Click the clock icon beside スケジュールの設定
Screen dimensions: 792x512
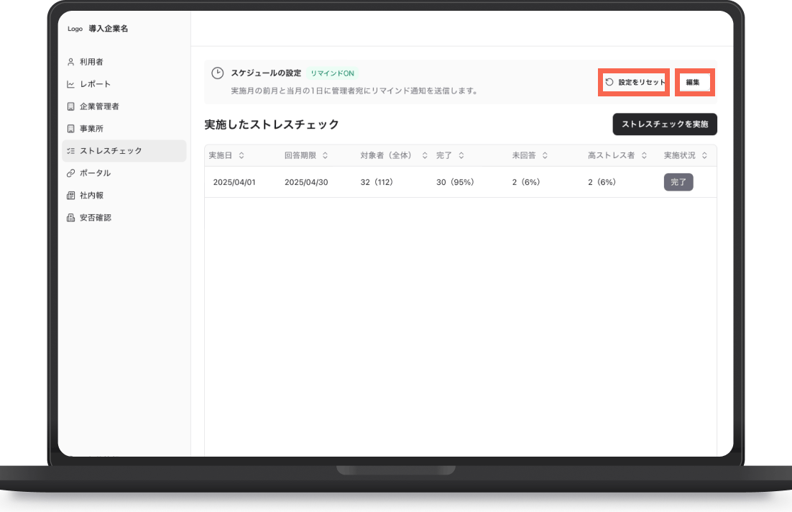click(x=217, y=73)
